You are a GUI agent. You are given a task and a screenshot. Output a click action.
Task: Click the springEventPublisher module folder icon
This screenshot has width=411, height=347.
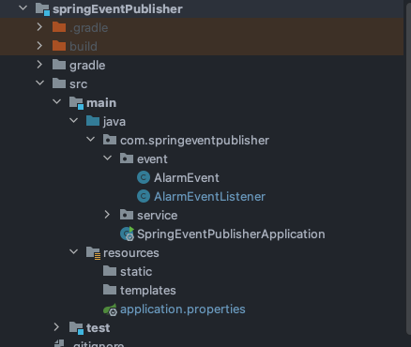tap(42, 9)
